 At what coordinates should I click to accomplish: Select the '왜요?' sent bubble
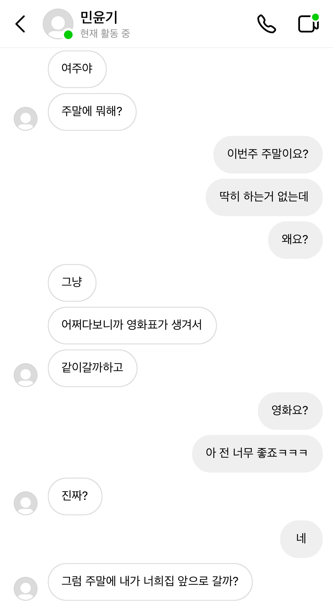(x=295, y=240)
